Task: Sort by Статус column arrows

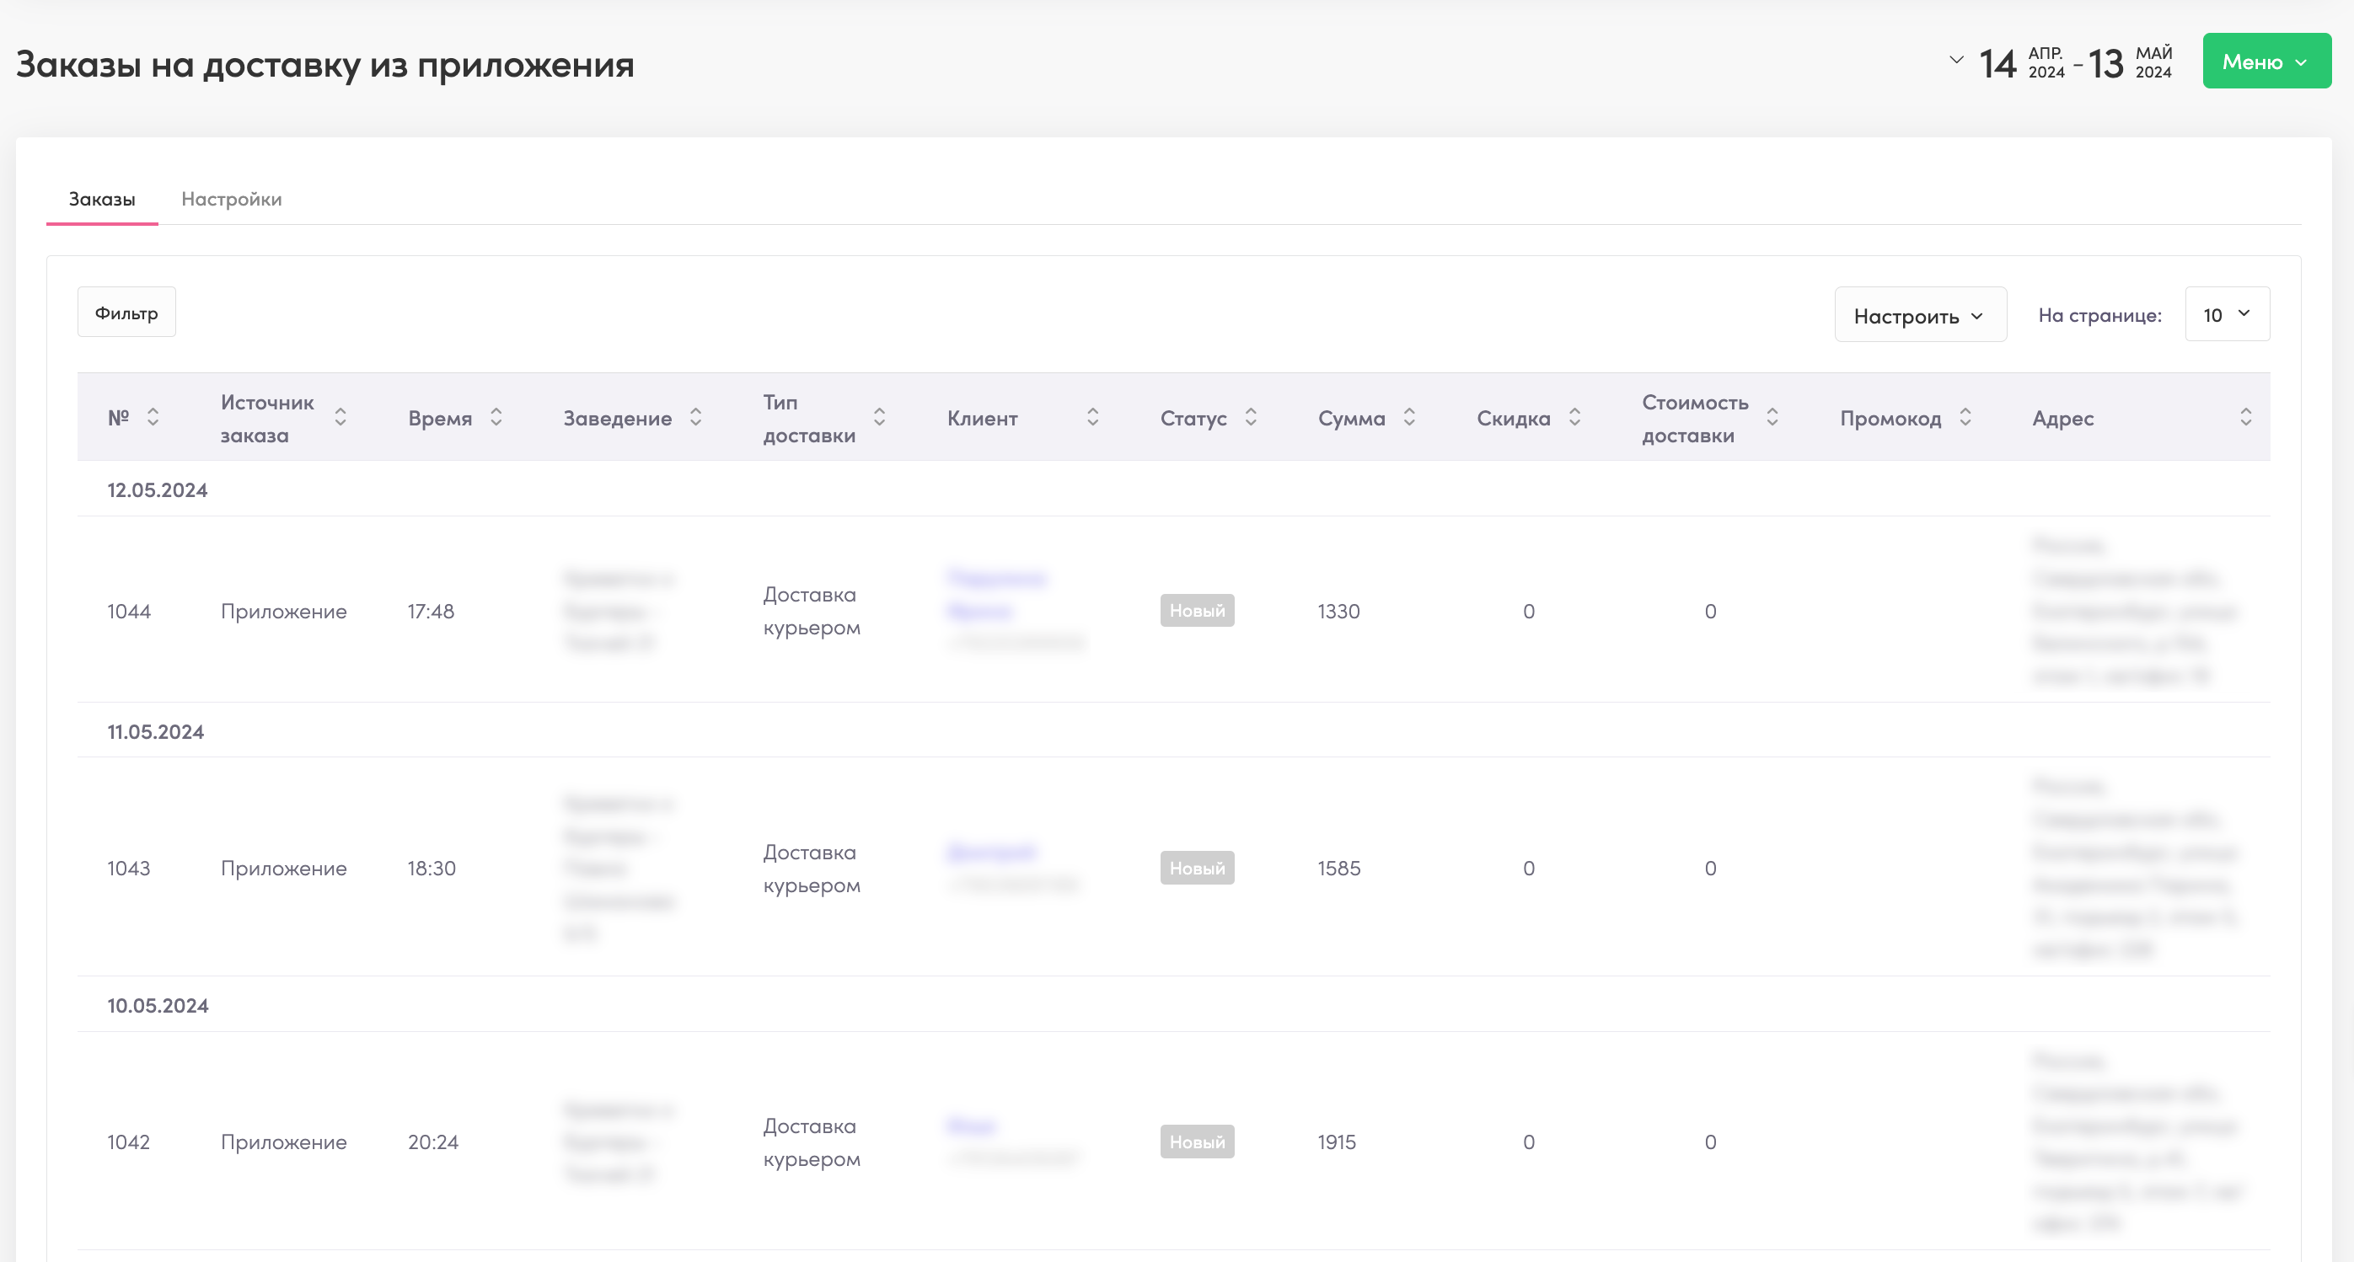Action: 1251,417
